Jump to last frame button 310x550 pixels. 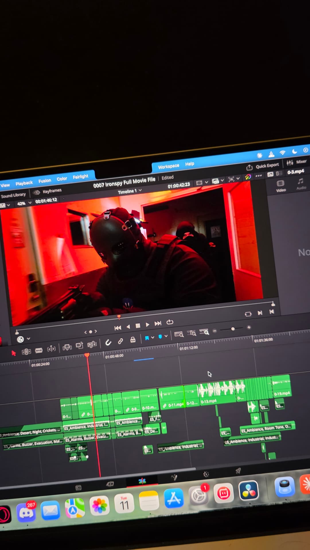[x=158, y=323]
